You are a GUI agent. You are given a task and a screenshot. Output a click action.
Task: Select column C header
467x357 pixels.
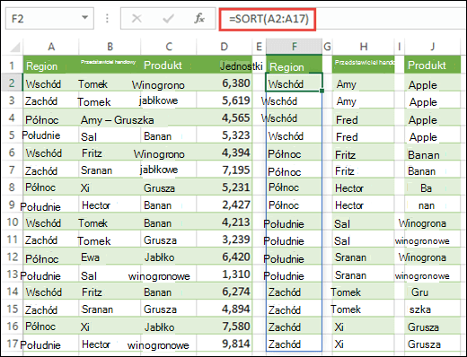click(x=169, y=47)
